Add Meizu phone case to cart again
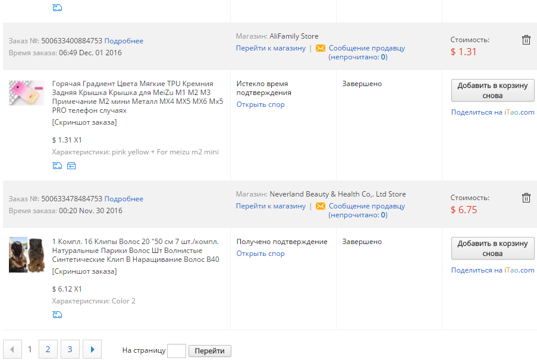 492,90
